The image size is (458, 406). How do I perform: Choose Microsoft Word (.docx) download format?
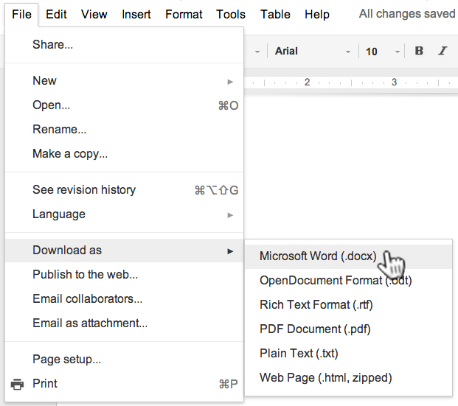(x=318, y=256)
